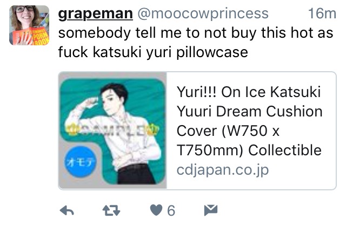This screenshot has width=346, height=227.
Task: Retweet the pillowcase tweet
Action: click(111, 210)
